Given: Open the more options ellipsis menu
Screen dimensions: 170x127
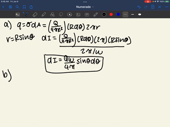Looking at the screenshot, I should click(166, 7).
